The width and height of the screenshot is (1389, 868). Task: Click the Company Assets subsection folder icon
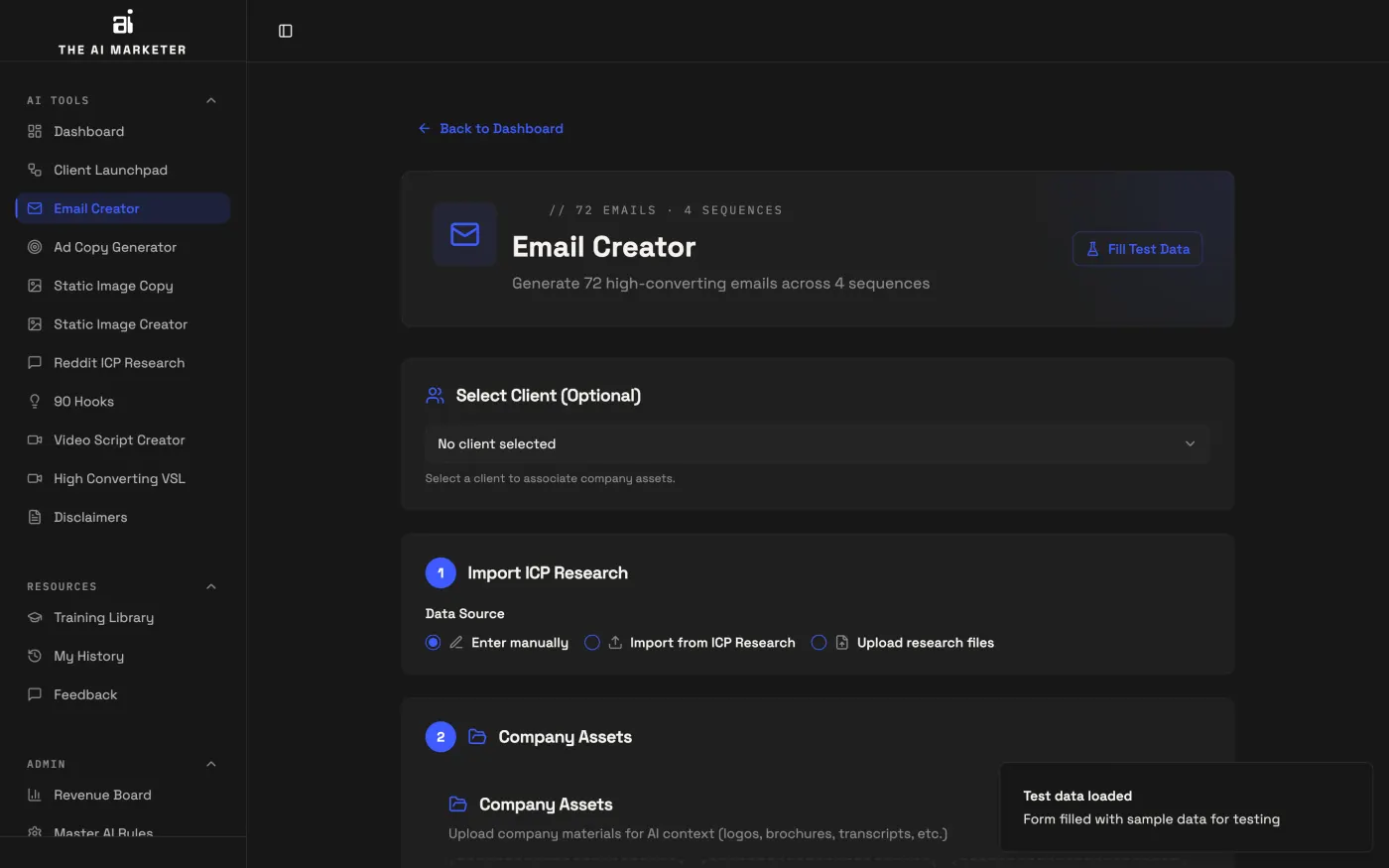[x=457, y=805]
